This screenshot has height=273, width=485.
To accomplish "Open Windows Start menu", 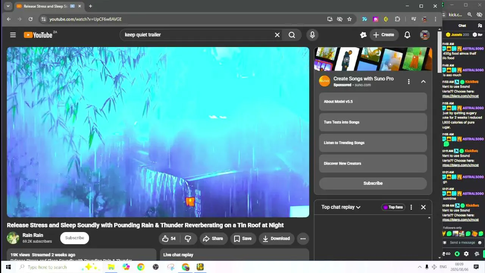I will (8, 267).
